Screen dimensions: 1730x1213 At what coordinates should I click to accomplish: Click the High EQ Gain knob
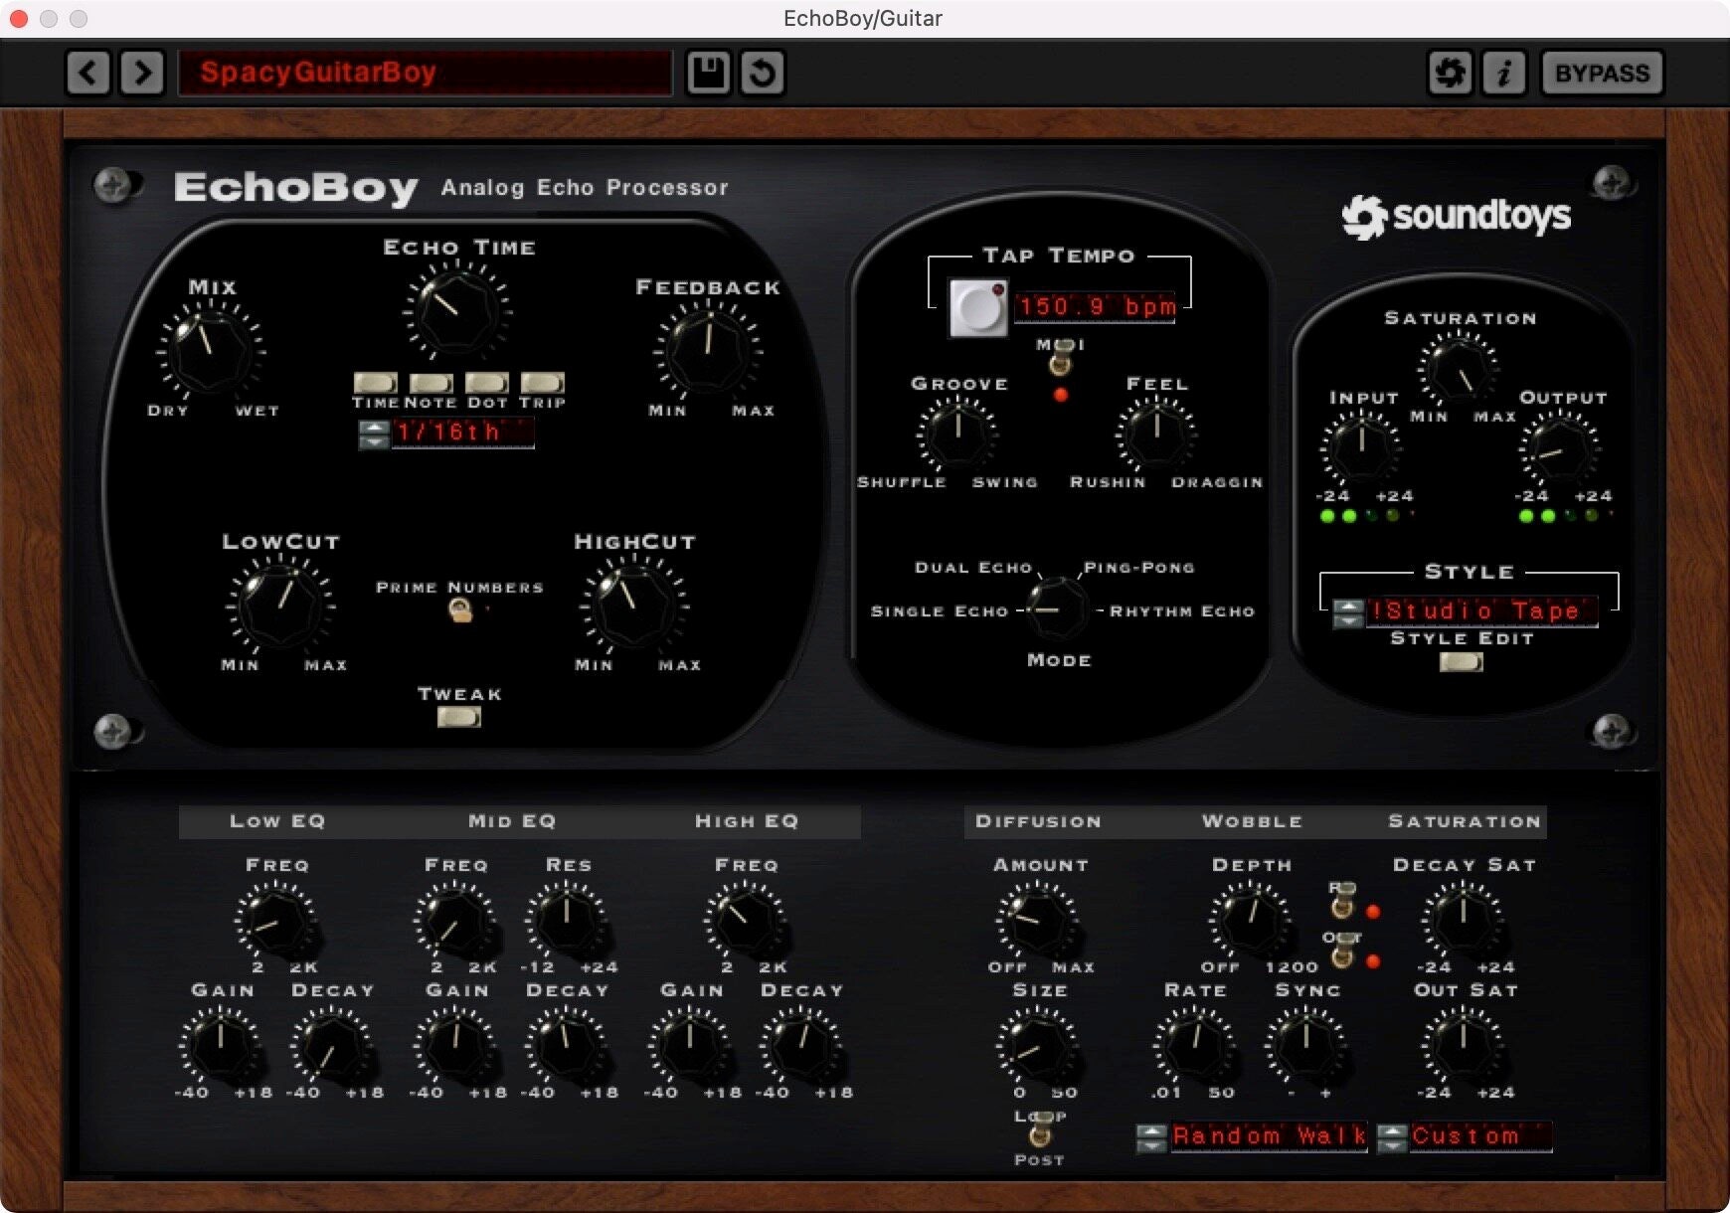pyautogui.click(x=689, y=1046)
